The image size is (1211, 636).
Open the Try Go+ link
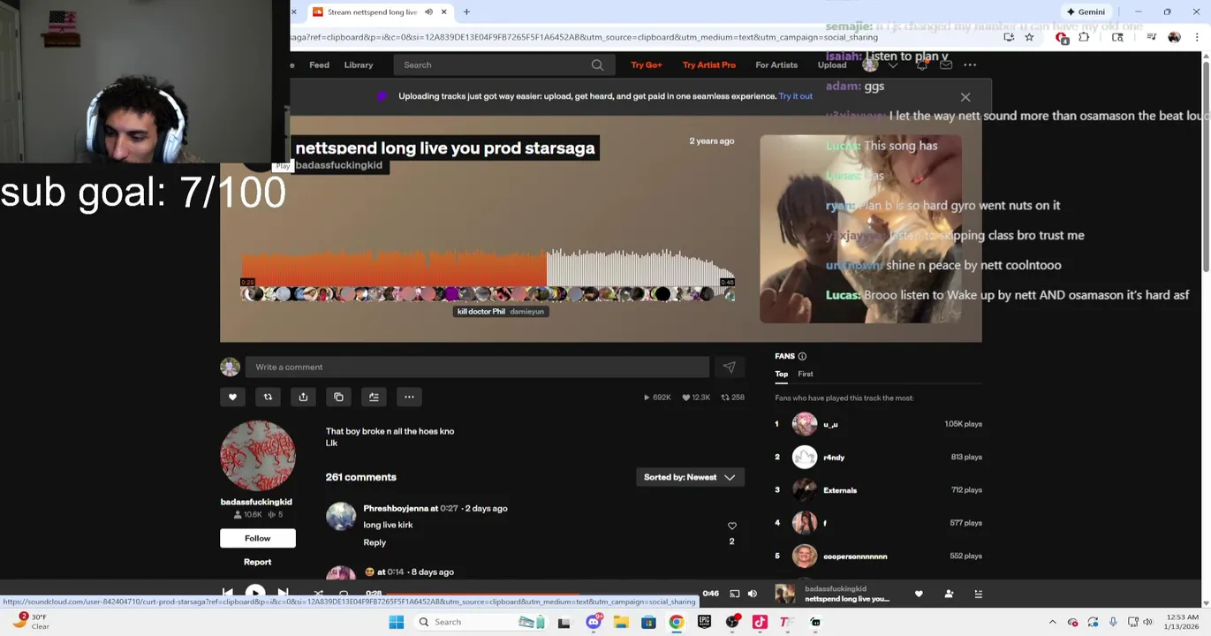click(x=647, y=65)
